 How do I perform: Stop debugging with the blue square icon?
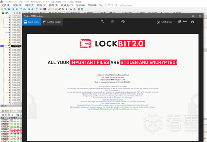9,9
